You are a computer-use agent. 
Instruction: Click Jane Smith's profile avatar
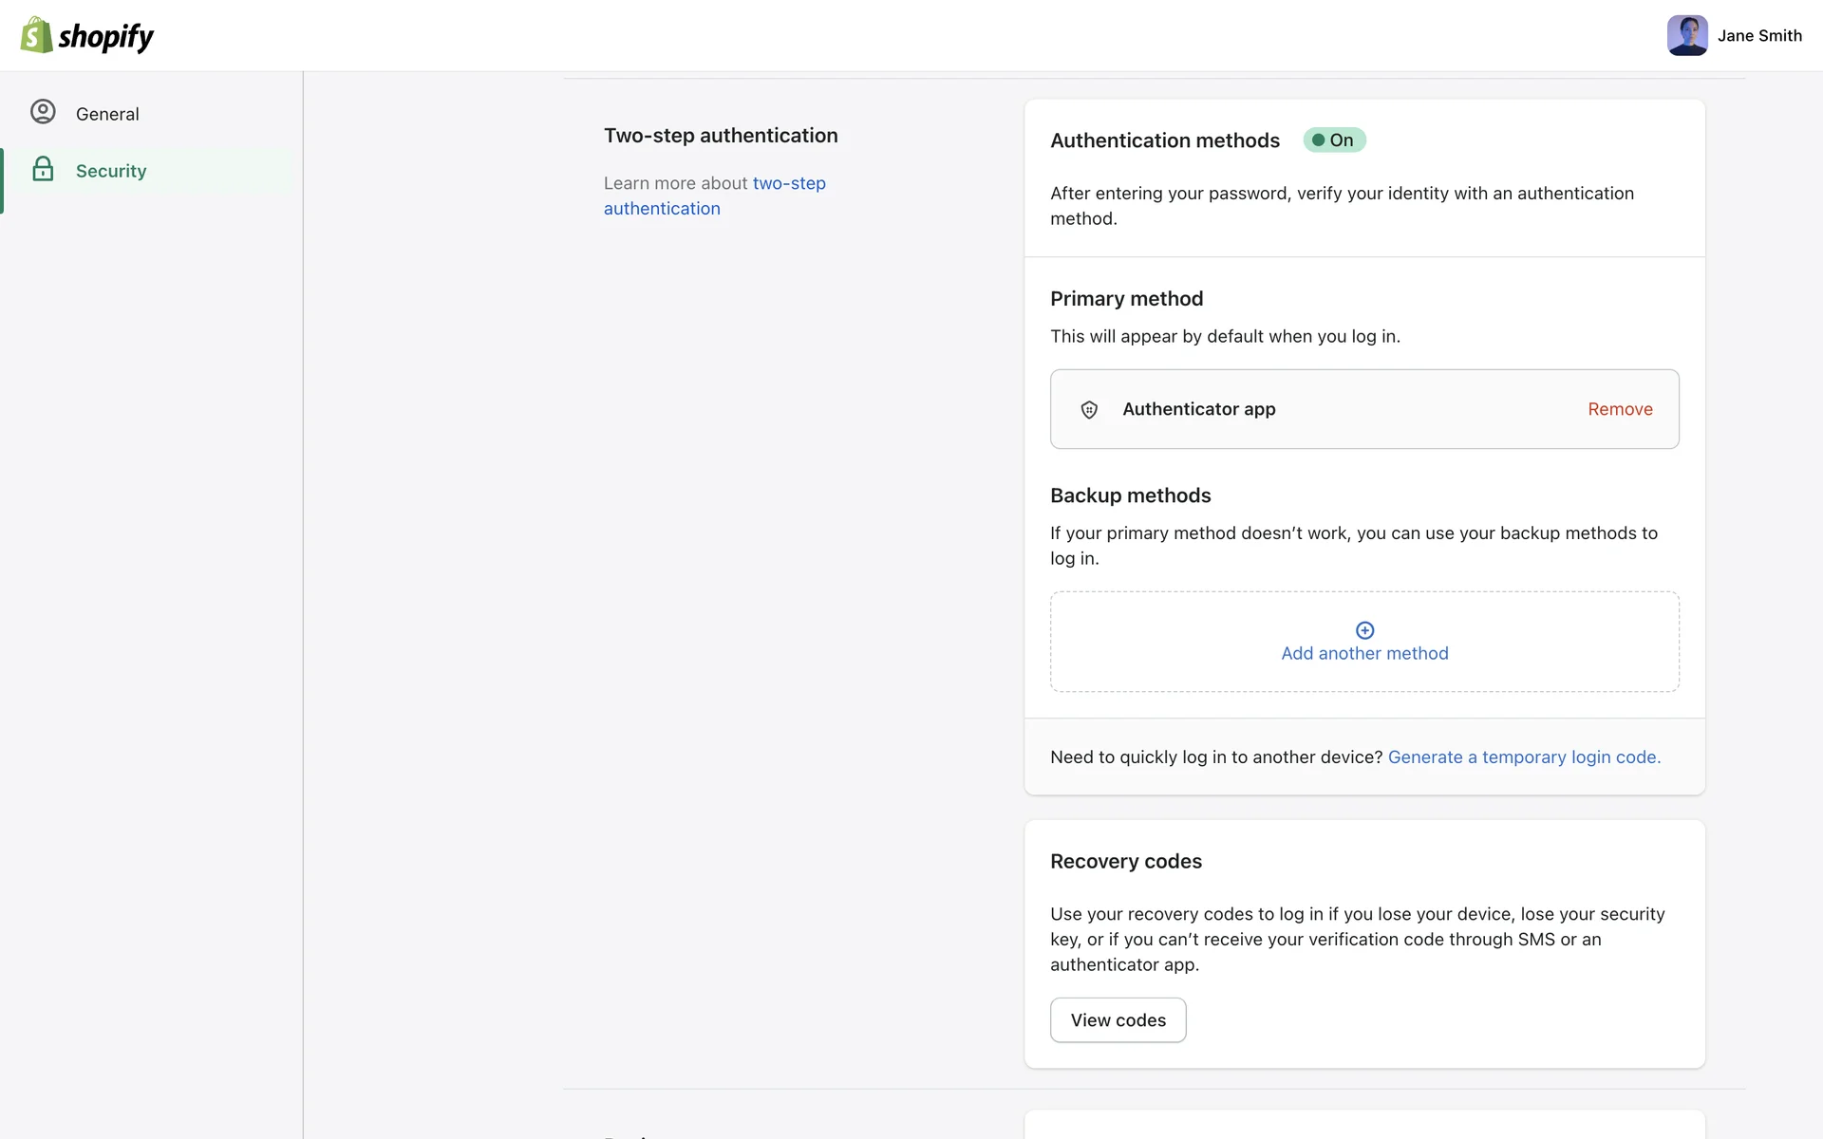[x=1686, y=35]
